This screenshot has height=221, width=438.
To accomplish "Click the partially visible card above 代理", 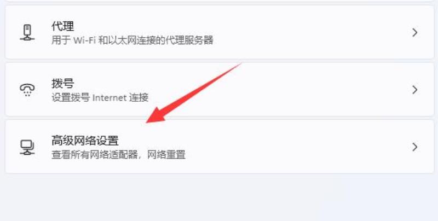I will click(220, 1).
